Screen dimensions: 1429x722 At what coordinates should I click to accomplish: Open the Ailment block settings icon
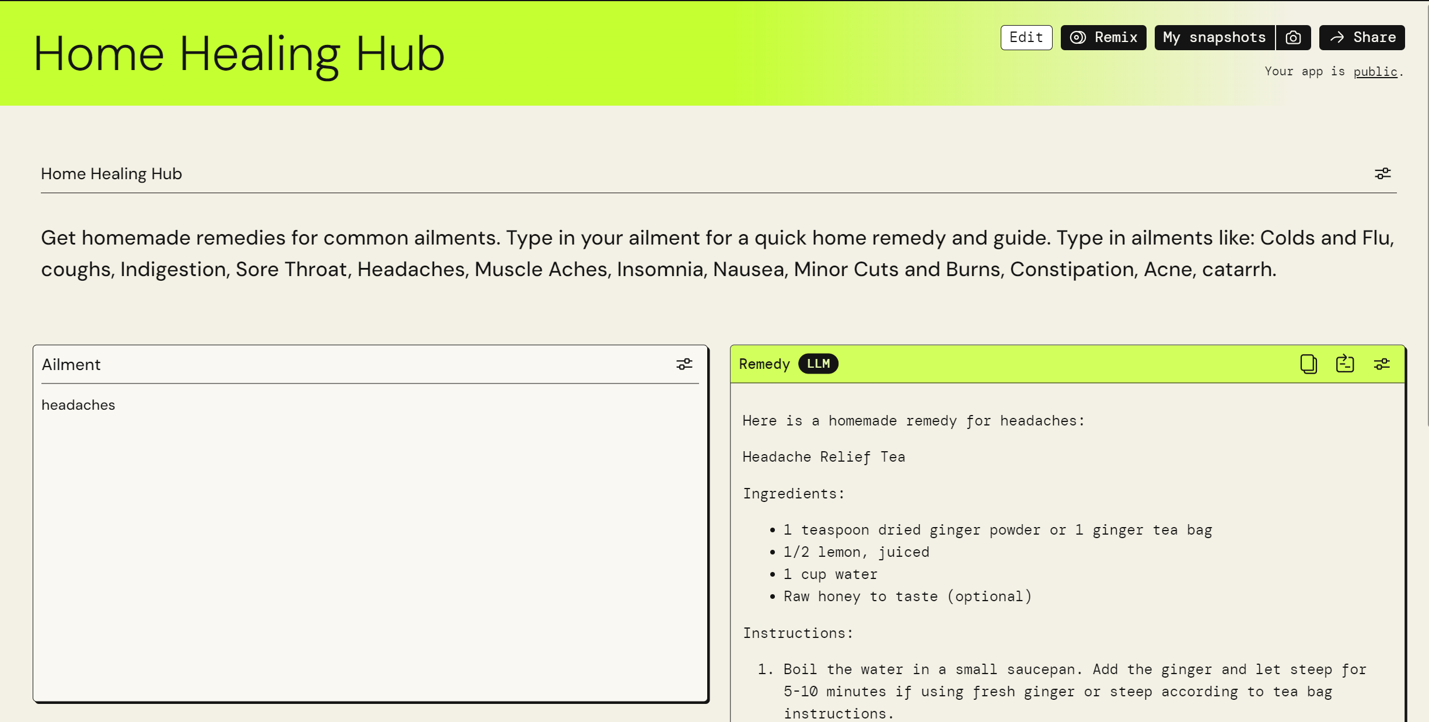coord(684,364)
